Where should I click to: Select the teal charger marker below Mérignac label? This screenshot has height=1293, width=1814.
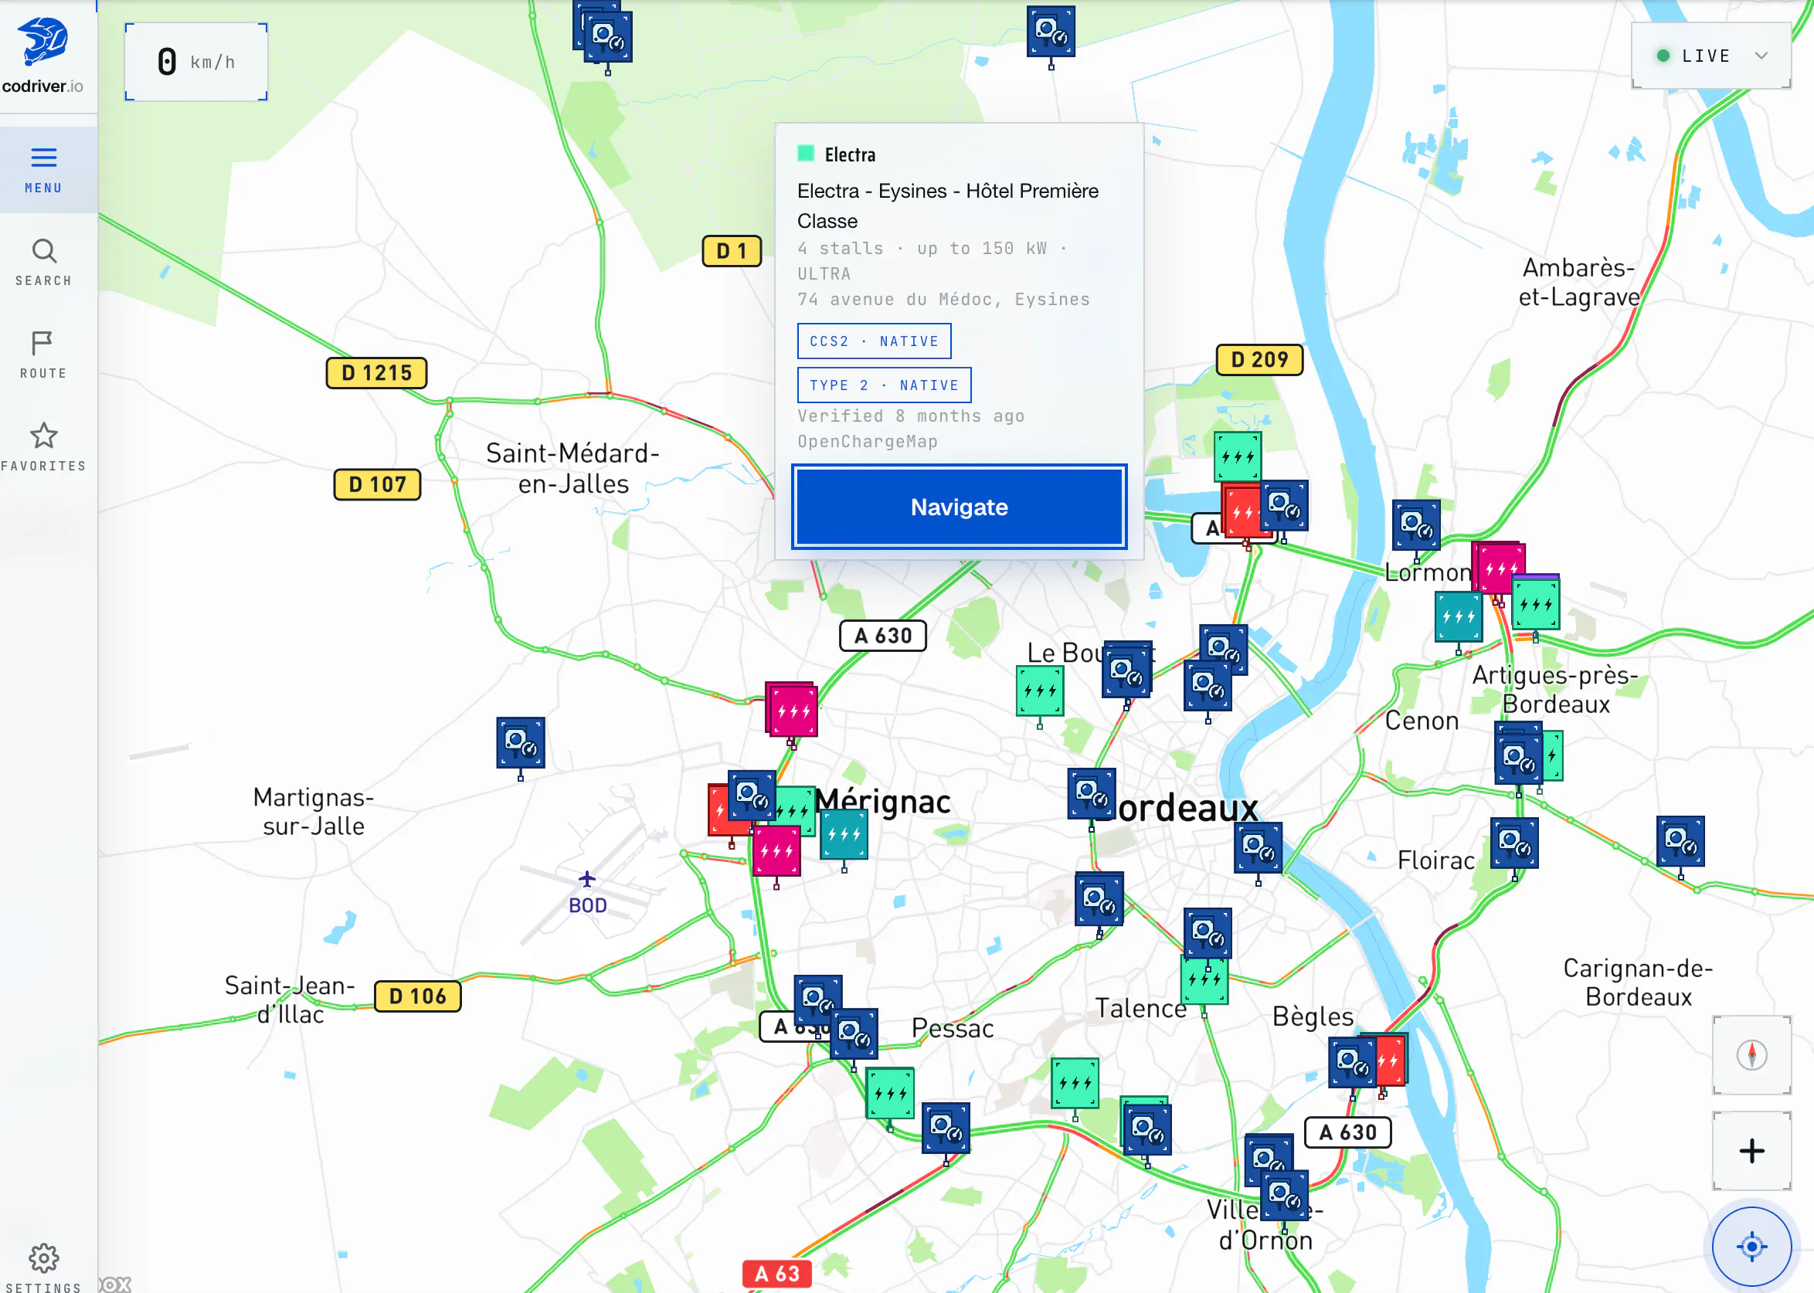click(x=844, y=834)
